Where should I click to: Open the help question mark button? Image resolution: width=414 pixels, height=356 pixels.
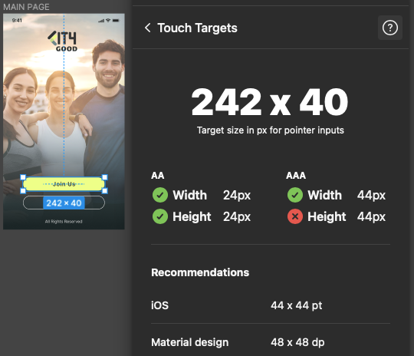click(x=390, y=28)
